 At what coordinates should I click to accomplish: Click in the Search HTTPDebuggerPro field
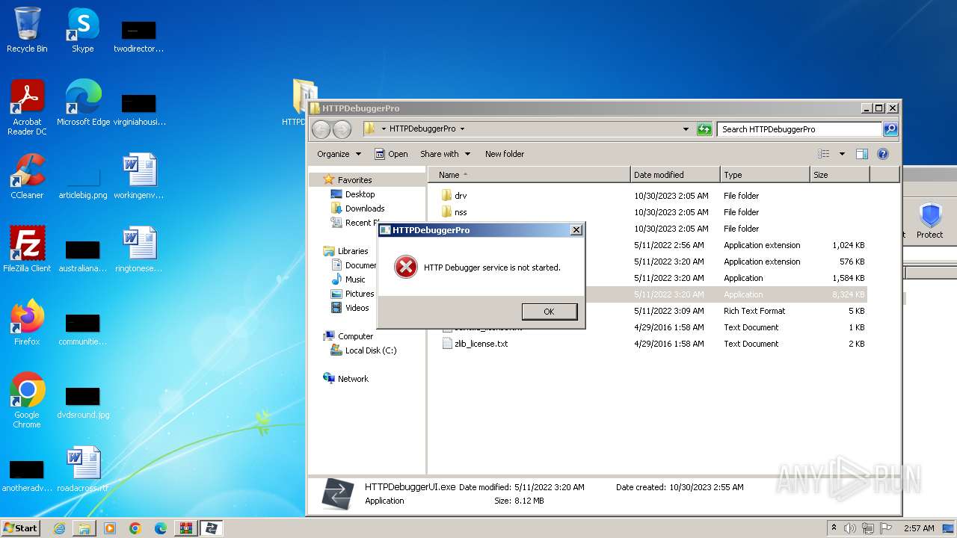point(799,129)
